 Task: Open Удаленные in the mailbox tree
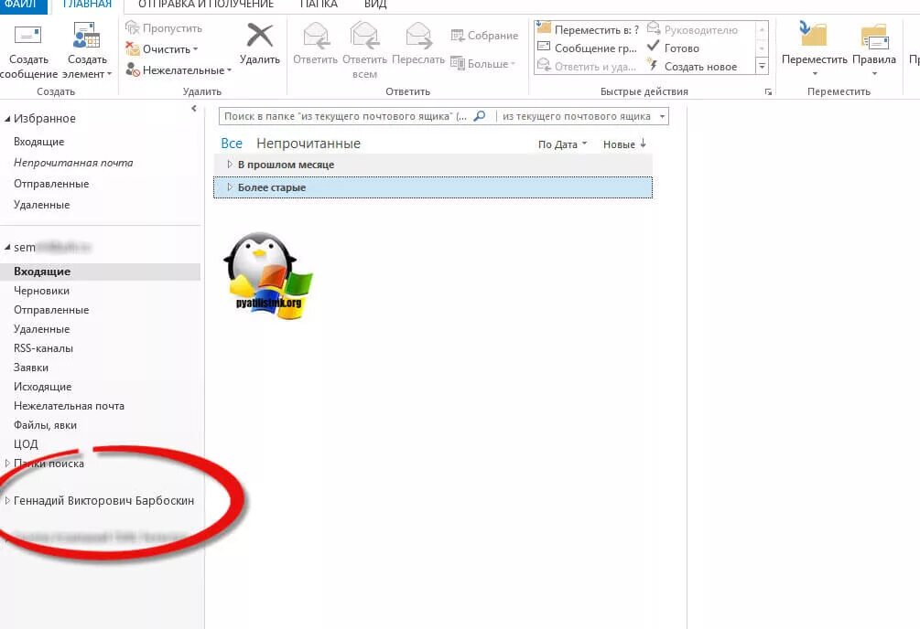(42, 329)
